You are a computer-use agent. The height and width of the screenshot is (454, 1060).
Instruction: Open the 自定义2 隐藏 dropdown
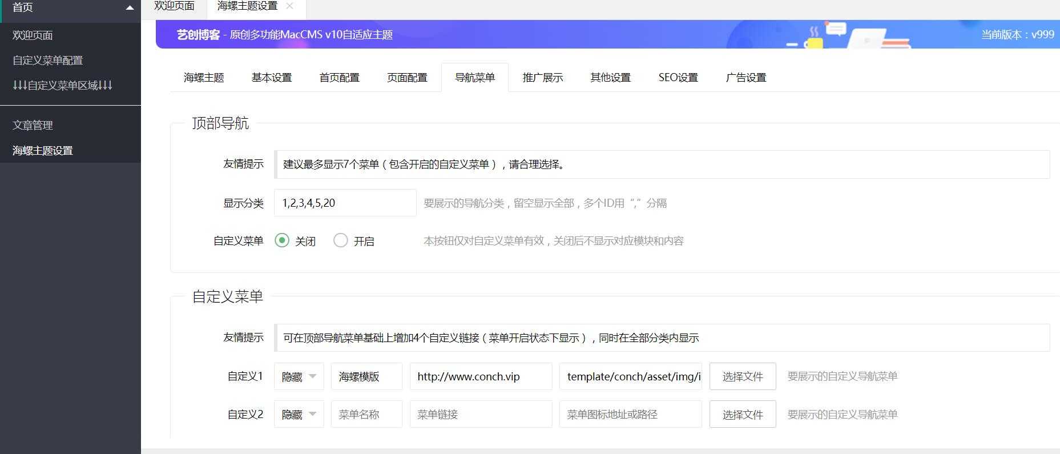click(x=299, y=414)
